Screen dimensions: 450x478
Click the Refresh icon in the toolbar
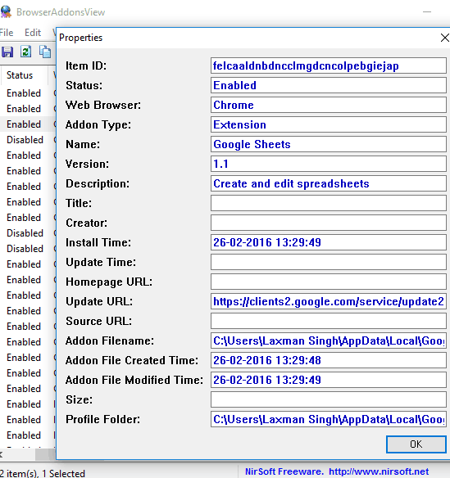pos(26,52)
